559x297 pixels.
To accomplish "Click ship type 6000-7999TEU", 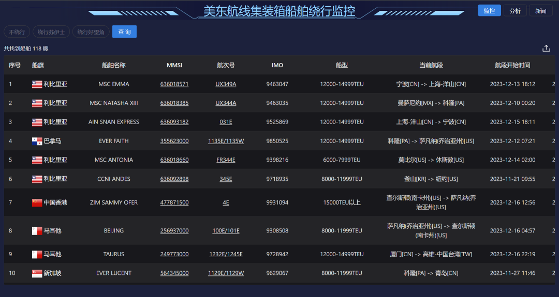I will point(342,160).
